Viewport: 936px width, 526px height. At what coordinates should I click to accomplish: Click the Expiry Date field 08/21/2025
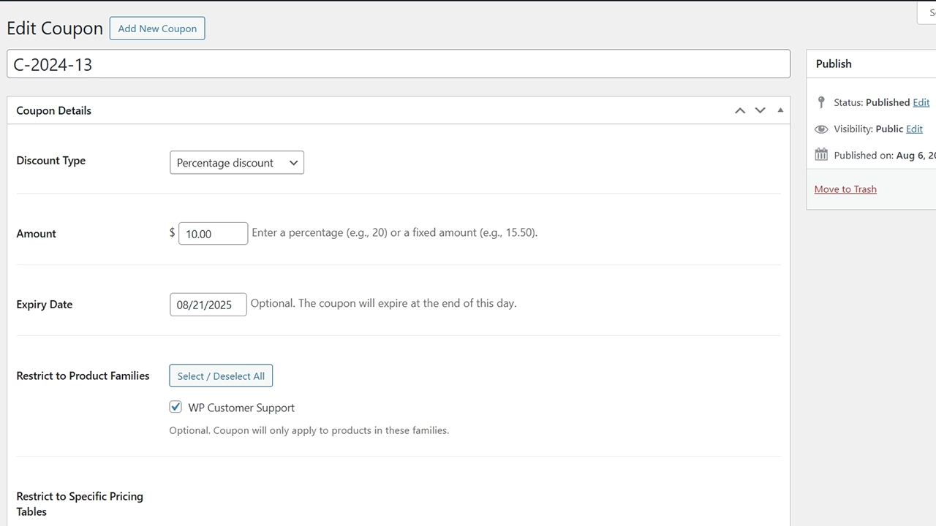click(x=208, y=305)
